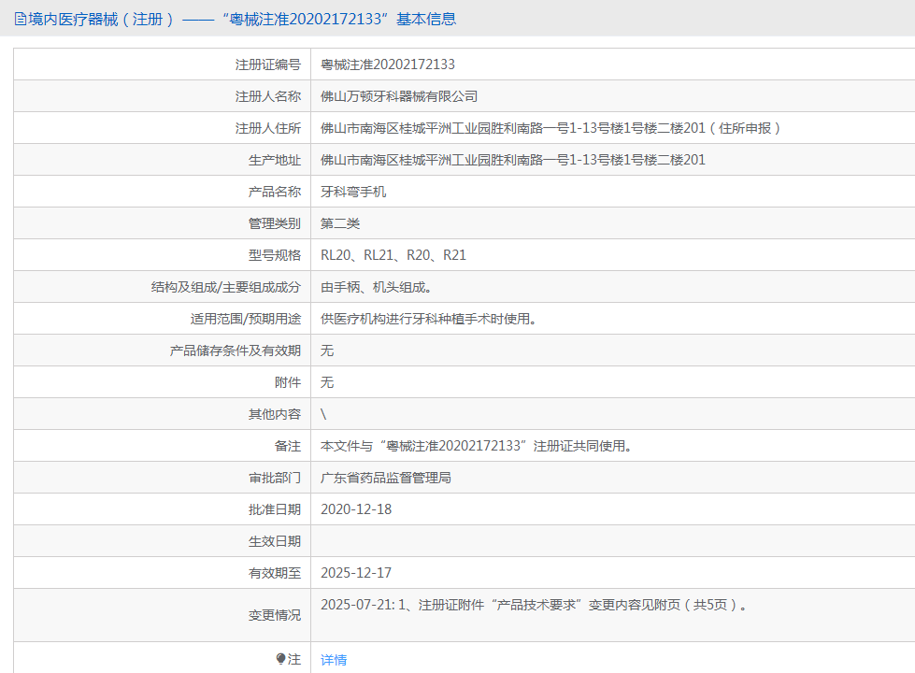Screen dimensions: 915x673
Task: Click the 生效日期 label
Action: click(x=274, y=541)
